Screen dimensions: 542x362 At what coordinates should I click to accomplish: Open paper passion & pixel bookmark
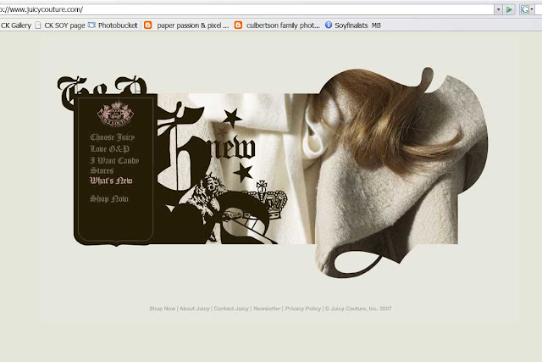pyautogui.click(x=192, y=25)
